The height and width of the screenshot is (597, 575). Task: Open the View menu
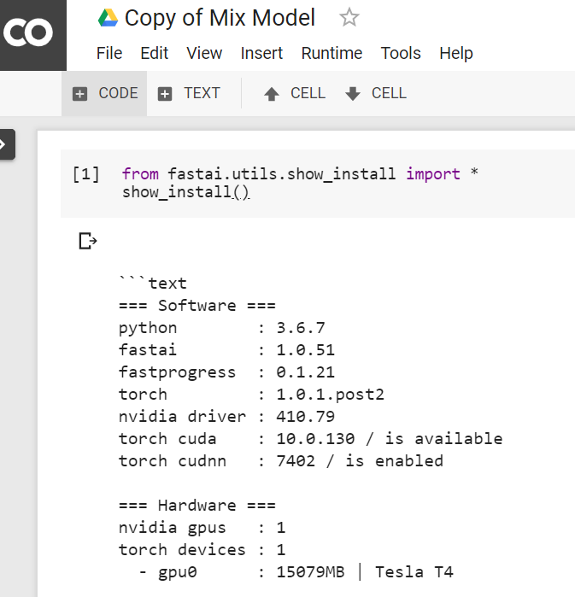tap(204, 53)
